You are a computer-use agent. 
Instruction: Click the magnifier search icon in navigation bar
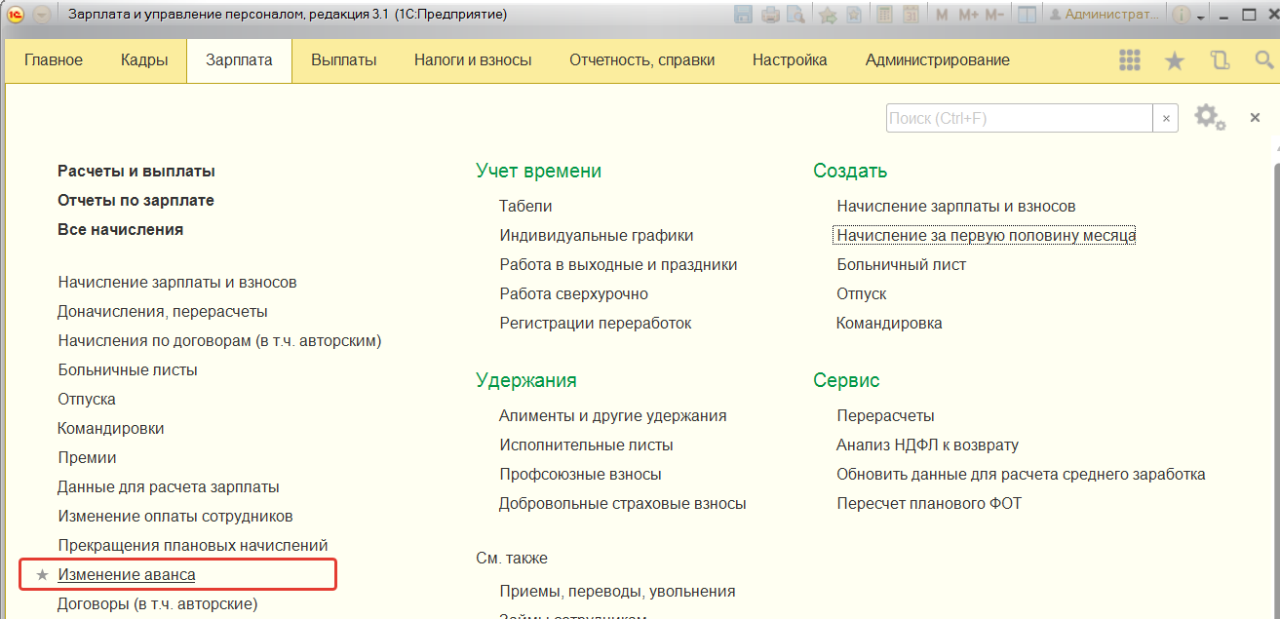coord(1263,60)
